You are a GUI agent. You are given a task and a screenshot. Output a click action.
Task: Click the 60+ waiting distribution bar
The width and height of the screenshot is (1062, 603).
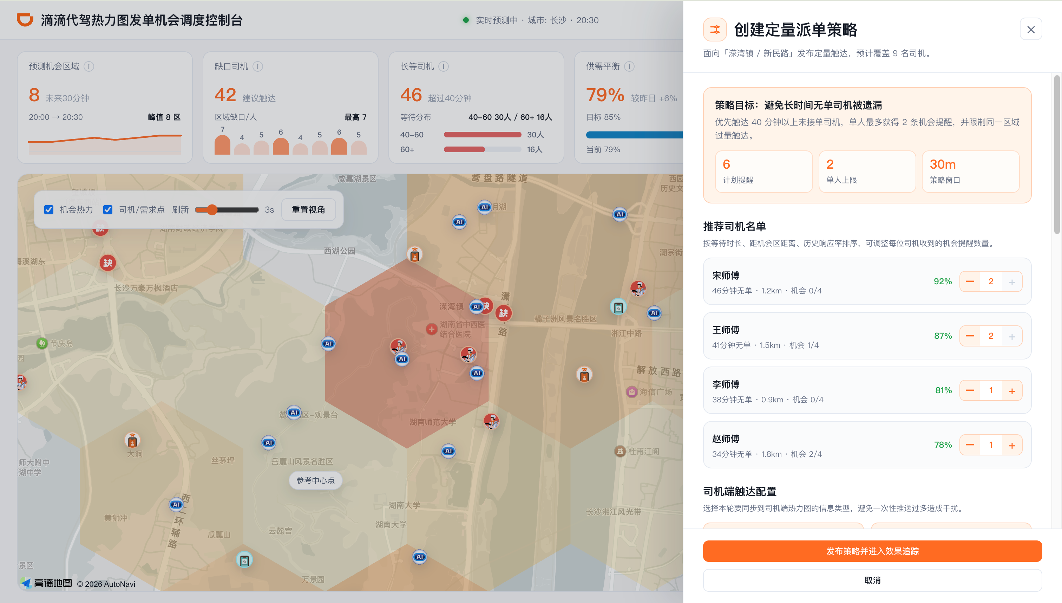pyautogui.click(x=482, y=149)
